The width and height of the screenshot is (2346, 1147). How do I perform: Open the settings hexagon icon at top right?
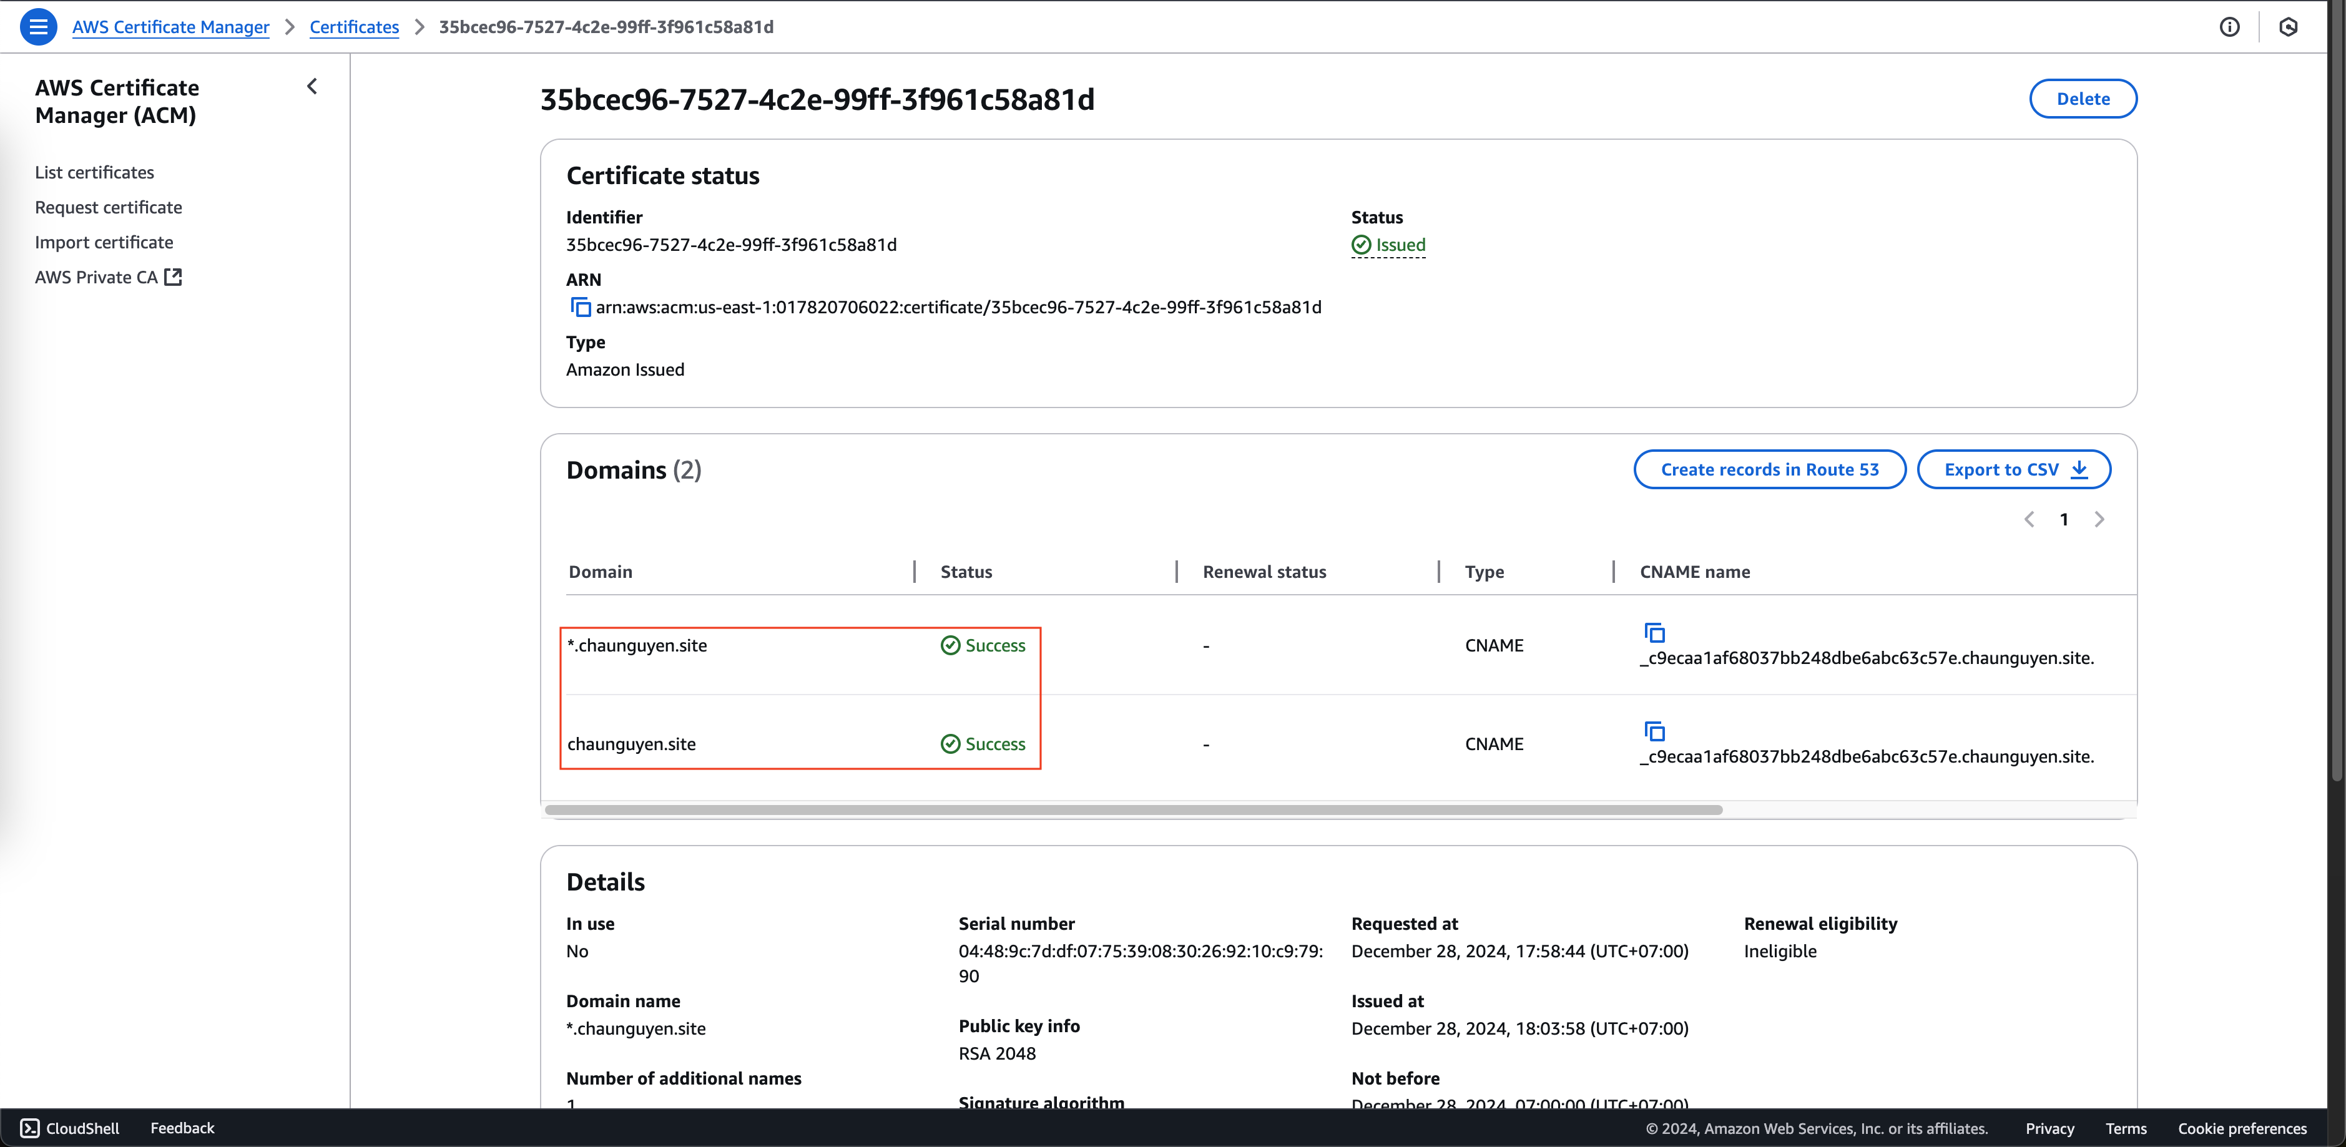2288,26
